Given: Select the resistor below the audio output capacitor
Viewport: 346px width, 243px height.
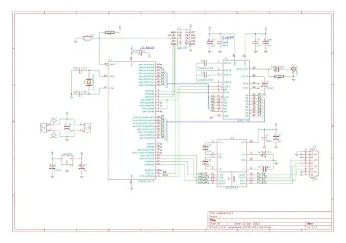Looking at the screenshot, I should (x=279, y=77).
